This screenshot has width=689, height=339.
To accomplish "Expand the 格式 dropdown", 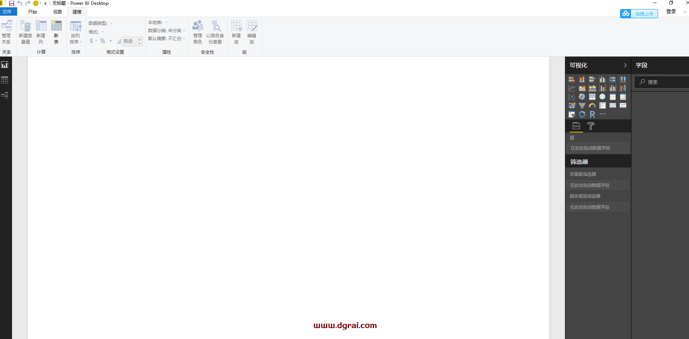I will click(102, 32).
